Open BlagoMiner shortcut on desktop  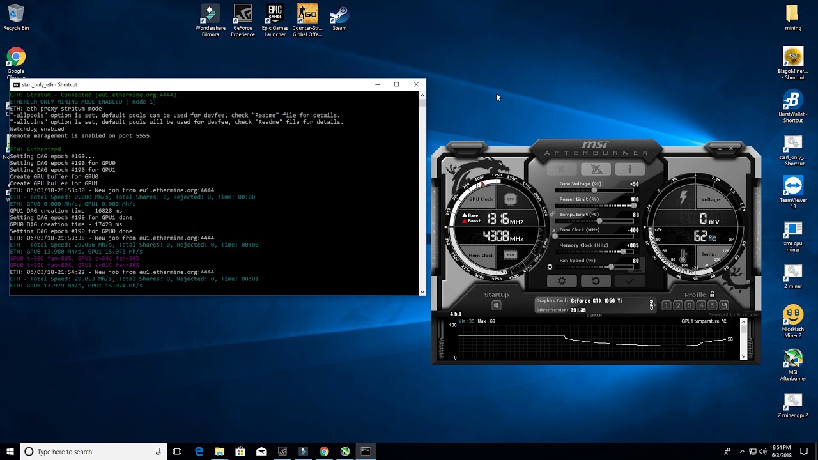pyautogui.click(x=793, y=63)
